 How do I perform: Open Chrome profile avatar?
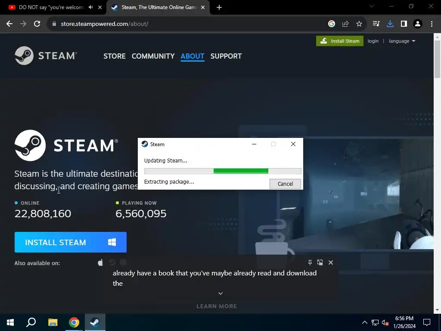418,24
